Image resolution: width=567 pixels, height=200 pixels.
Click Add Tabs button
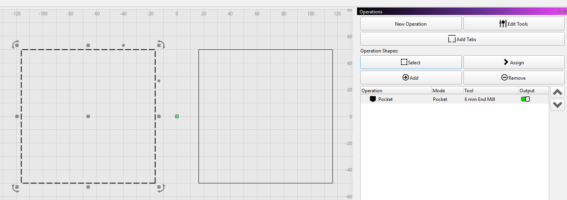pos(462,39)
